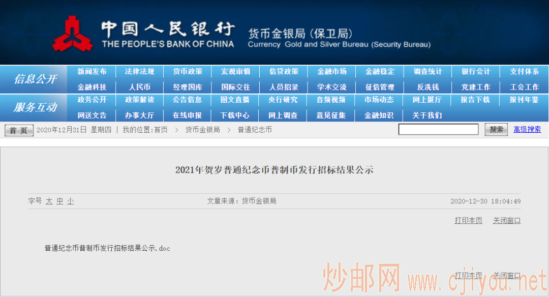Go to 货币政策 section
This screenshot has width=549, height=297.
188,71
